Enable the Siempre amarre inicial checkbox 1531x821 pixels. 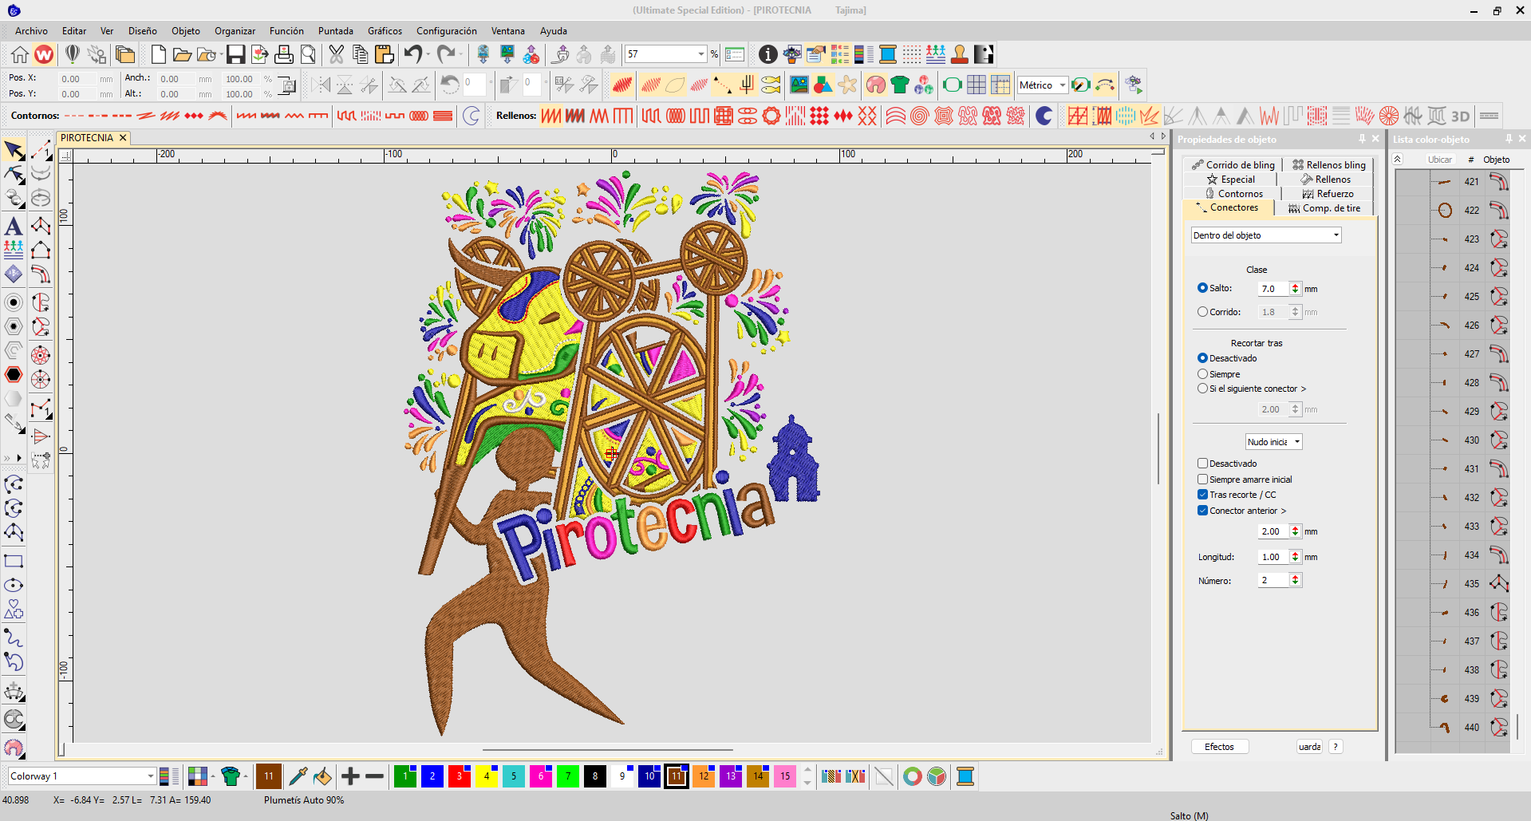point(1202,480)
